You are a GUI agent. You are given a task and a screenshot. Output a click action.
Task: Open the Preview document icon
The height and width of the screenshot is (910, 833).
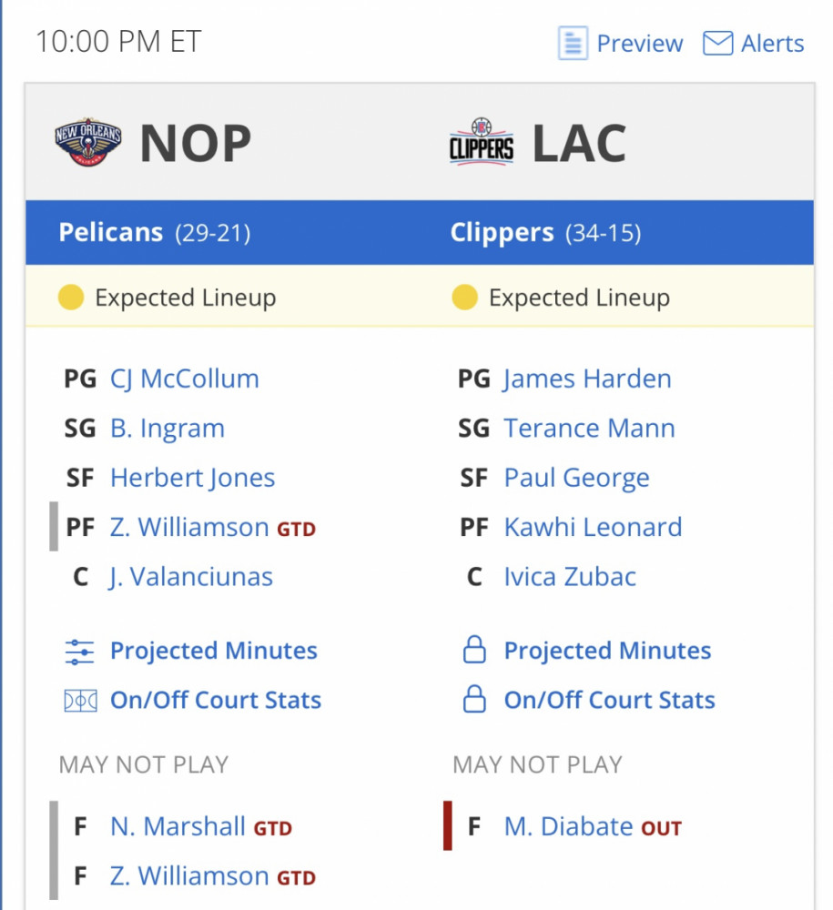point(573,43)
